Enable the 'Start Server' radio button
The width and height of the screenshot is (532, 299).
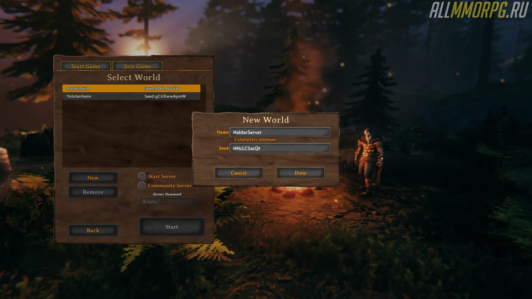coord(141,176)
